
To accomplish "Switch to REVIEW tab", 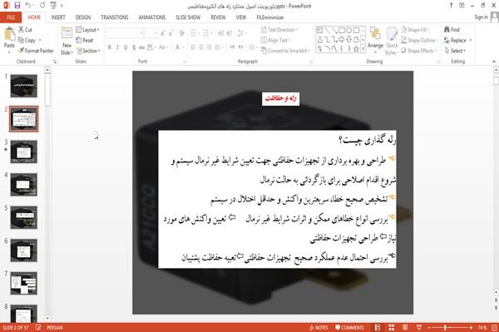I will click(218, 17).
